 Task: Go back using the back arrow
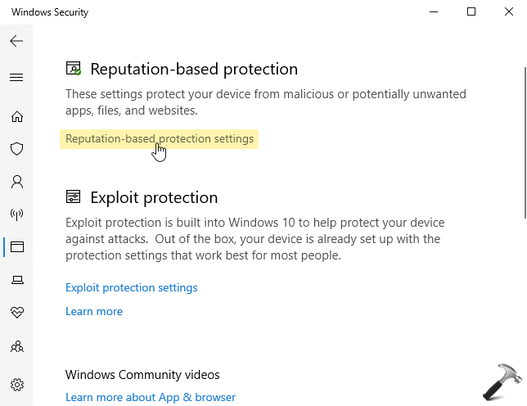click(16, 41)
